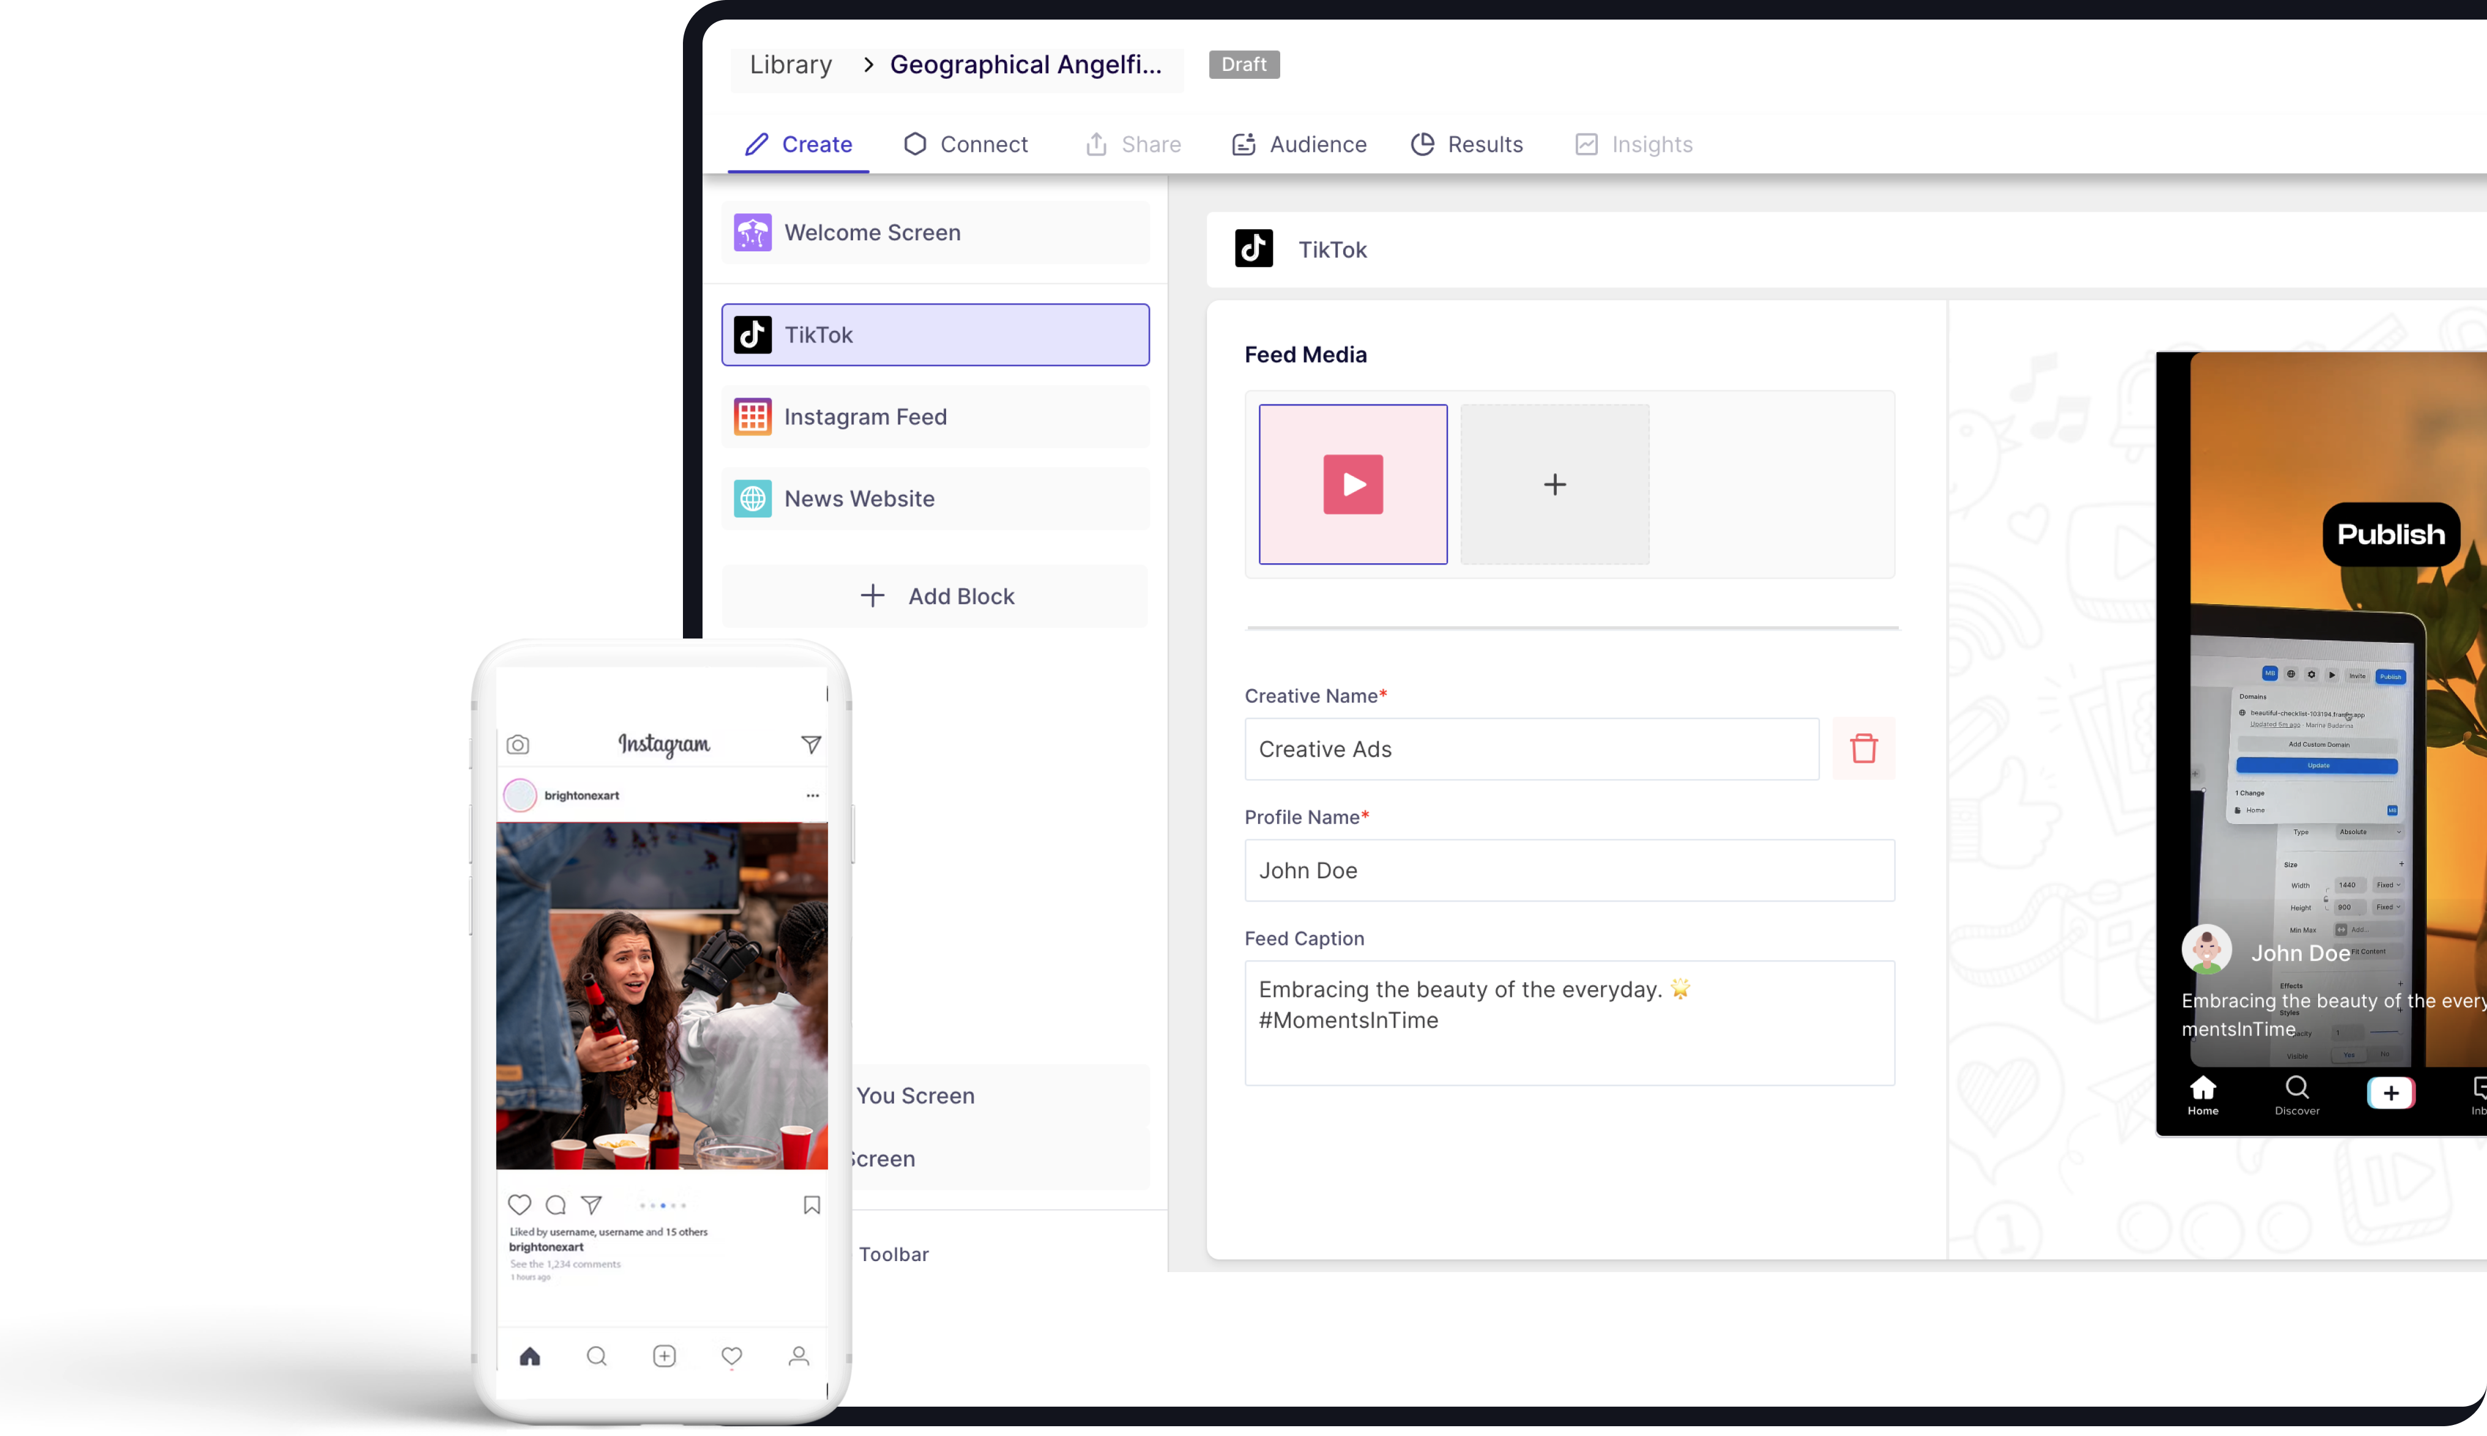Click brightonexart username below post likes
The width and height of the screenshot is (2487, 1436).
[546, 1246]
